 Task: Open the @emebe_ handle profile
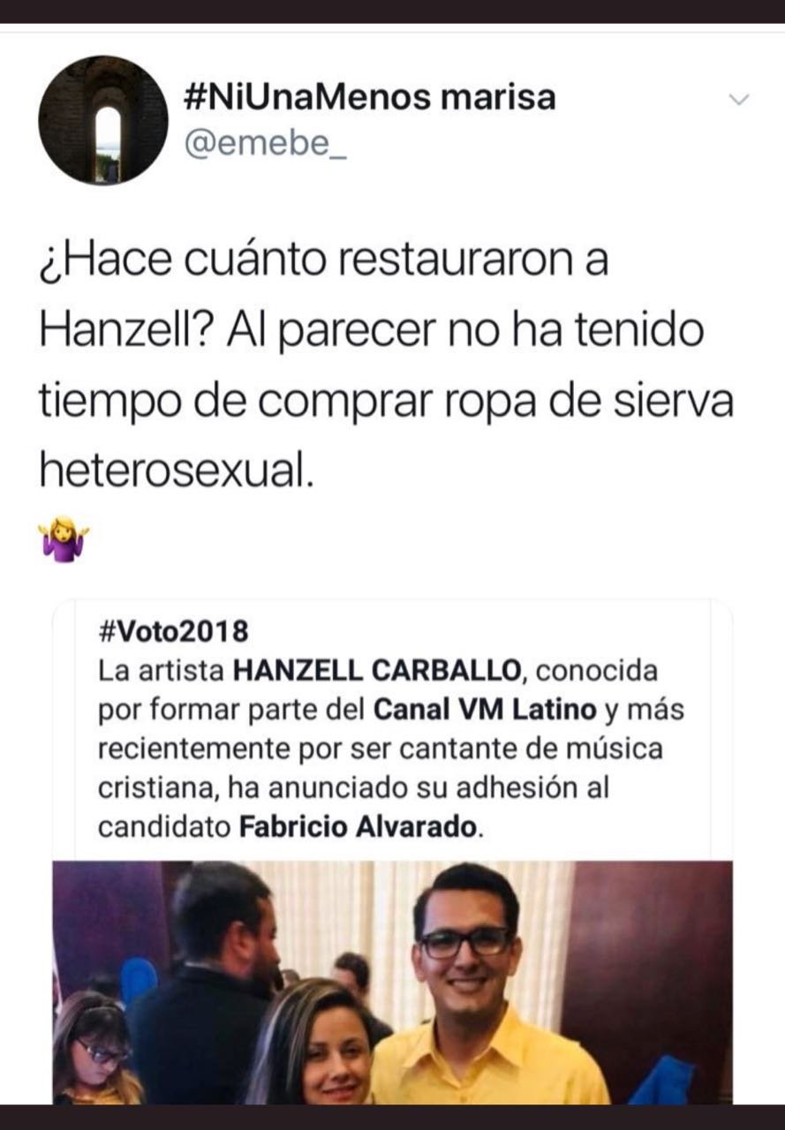(266, 141)
